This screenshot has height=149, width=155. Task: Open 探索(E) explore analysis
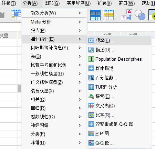tap(120, 97)
